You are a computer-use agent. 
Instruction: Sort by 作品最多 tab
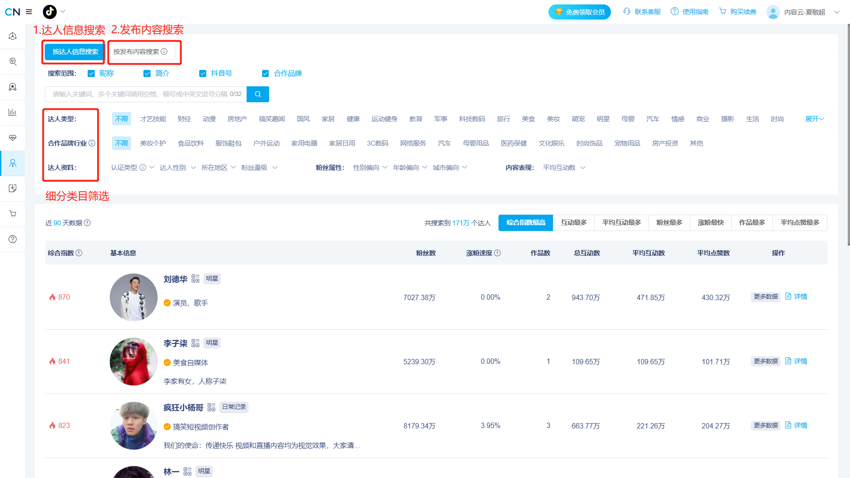[752, 223]
